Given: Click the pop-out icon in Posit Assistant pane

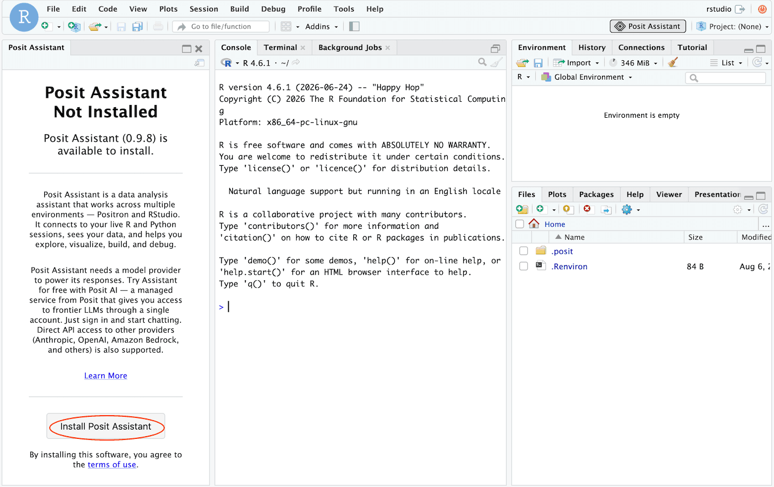Looking at the screenshot, I should tap(200, 63).
